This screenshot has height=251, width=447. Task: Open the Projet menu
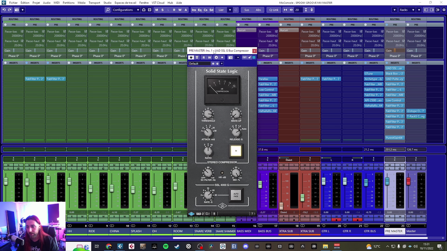pyautogui.click(x=36, y=3)
